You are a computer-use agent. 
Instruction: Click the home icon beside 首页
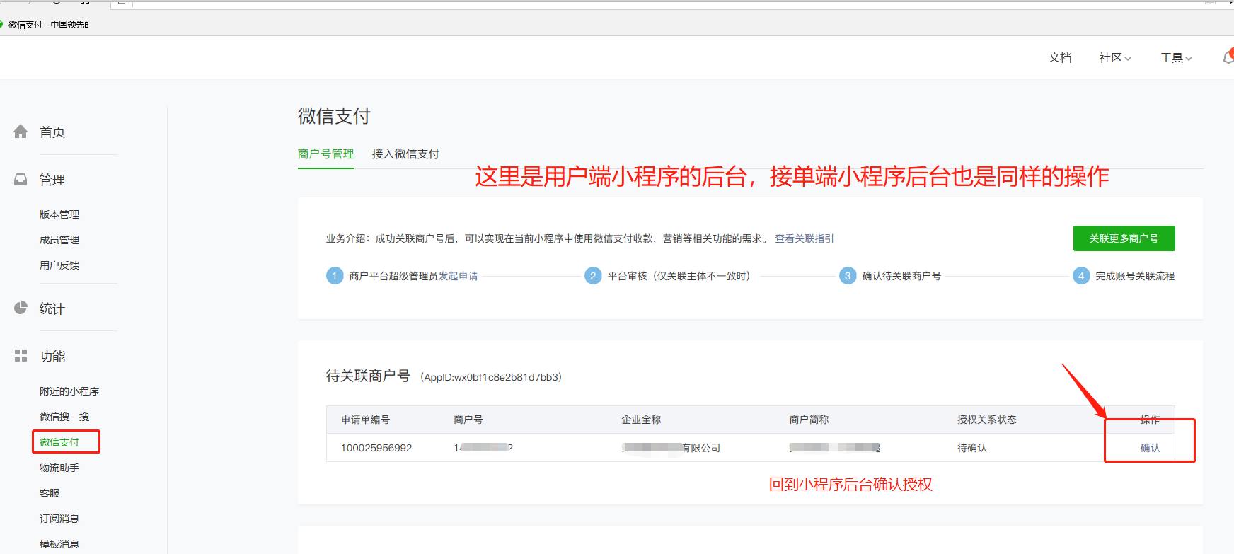coord(21,132)
